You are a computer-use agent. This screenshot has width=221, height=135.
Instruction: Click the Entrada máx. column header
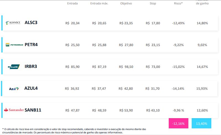pos(99,3)
